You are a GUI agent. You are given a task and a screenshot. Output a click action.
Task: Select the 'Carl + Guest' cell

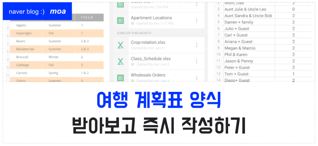249,35
